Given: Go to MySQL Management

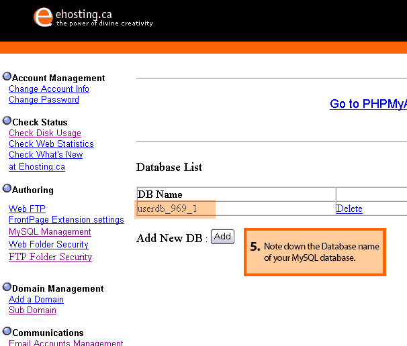Looking at the screenshot, I should (50, 232).
